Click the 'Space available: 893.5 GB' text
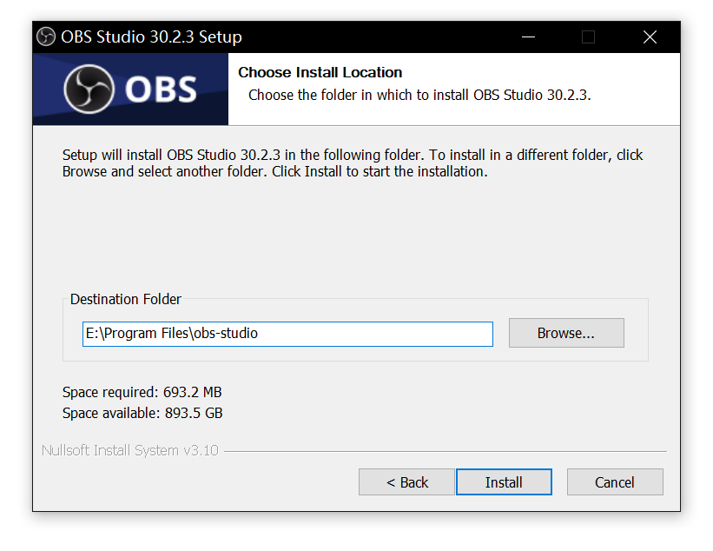Viewport: 713px width, 551px height. coord(142,413)
